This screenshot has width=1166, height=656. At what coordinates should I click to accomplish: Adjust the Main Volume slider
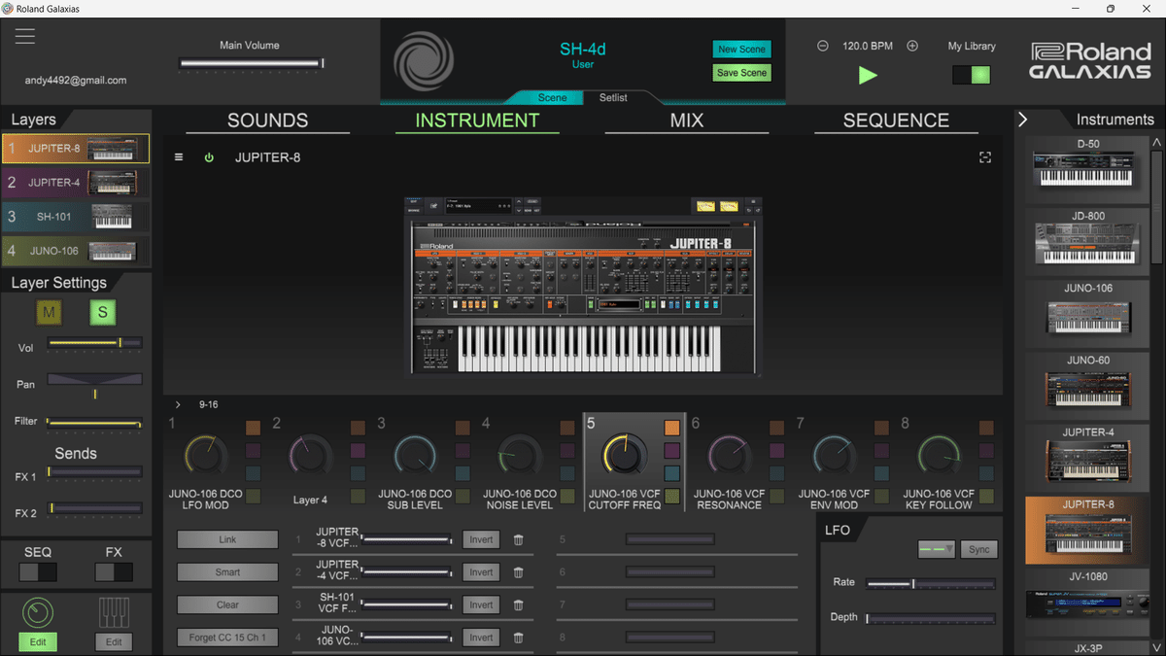click(252, 64)
